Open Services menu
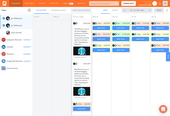The image size is (170, 116). point(81,3)
